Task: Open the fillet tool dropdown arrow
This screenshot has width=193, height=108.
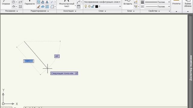Action: pos(55,7)
